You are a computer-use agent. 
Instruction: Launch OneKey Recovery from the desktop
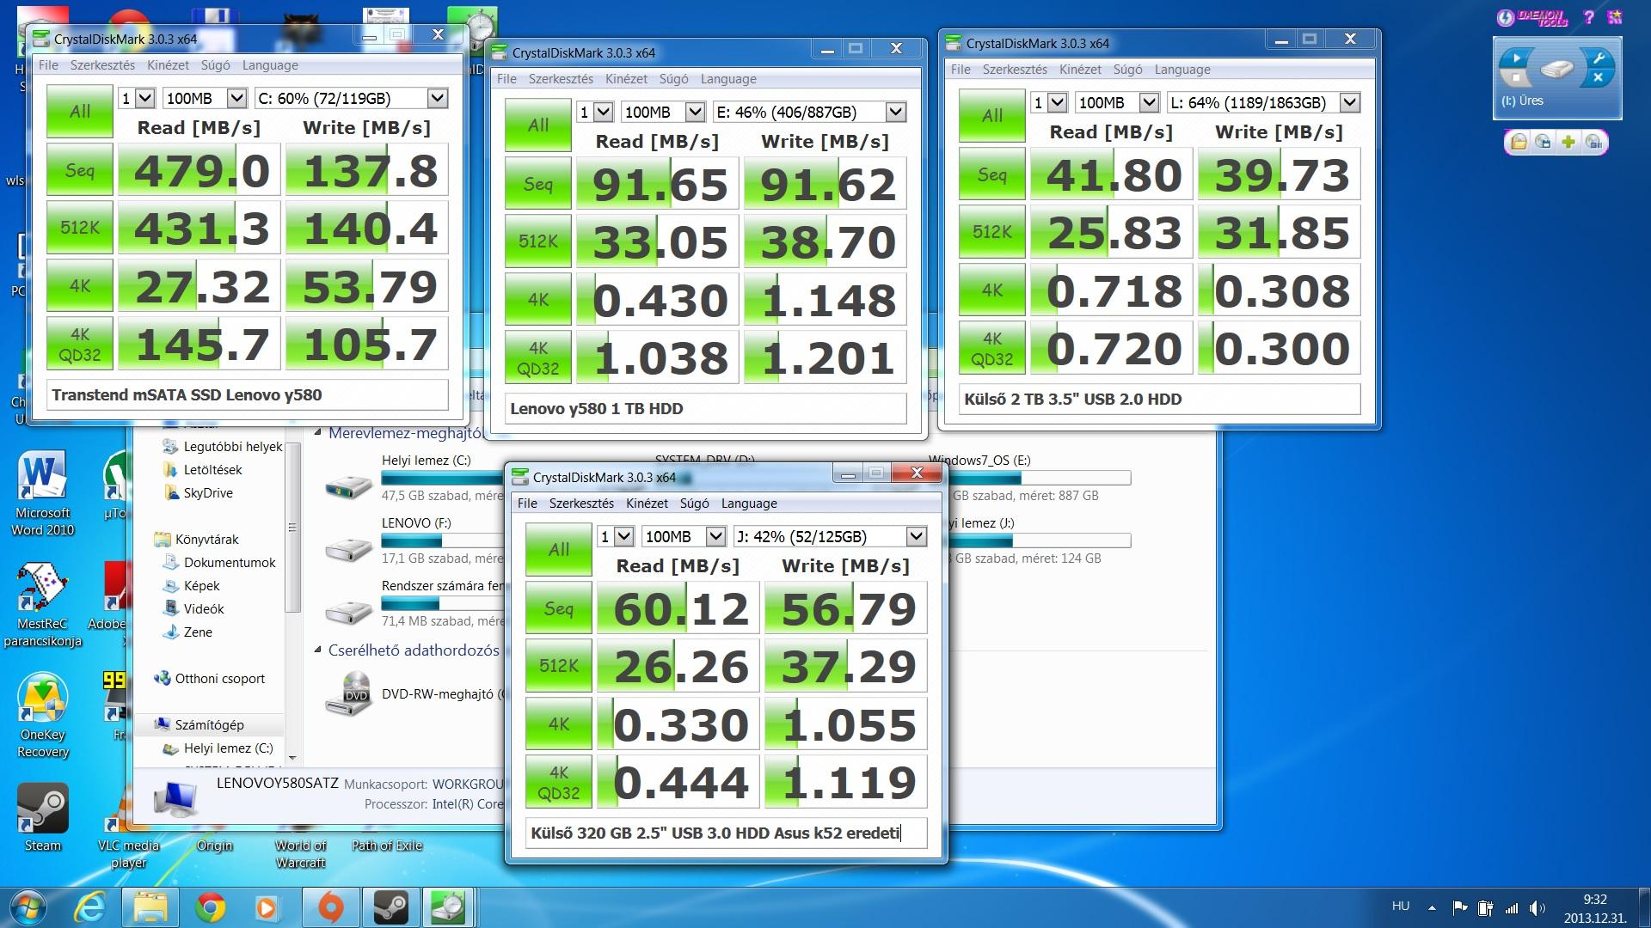coord(43,717)
